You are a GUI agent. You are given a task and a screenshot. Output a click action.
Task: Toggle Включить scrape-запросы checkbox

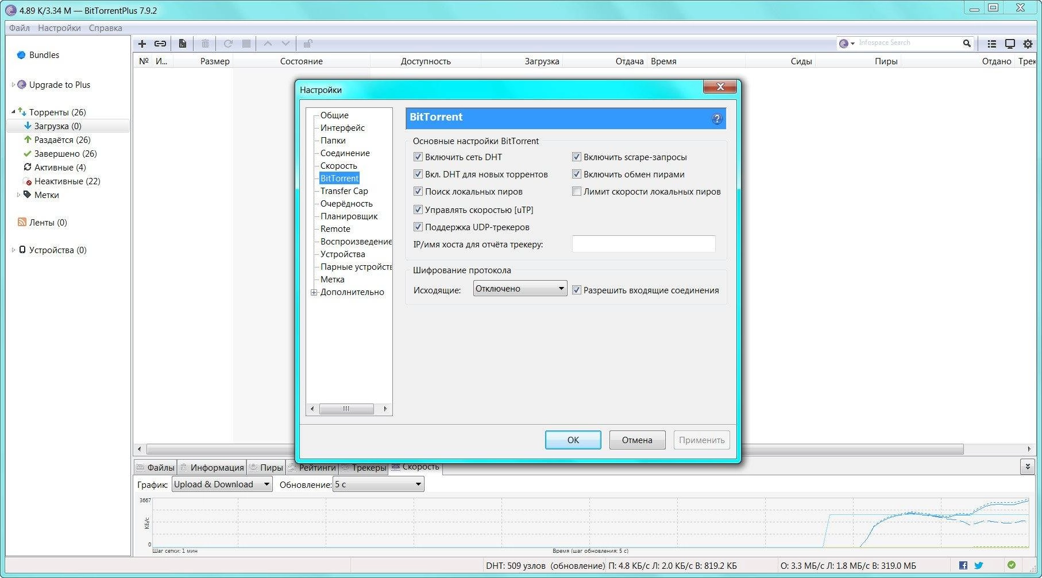[x=577, y=157]
